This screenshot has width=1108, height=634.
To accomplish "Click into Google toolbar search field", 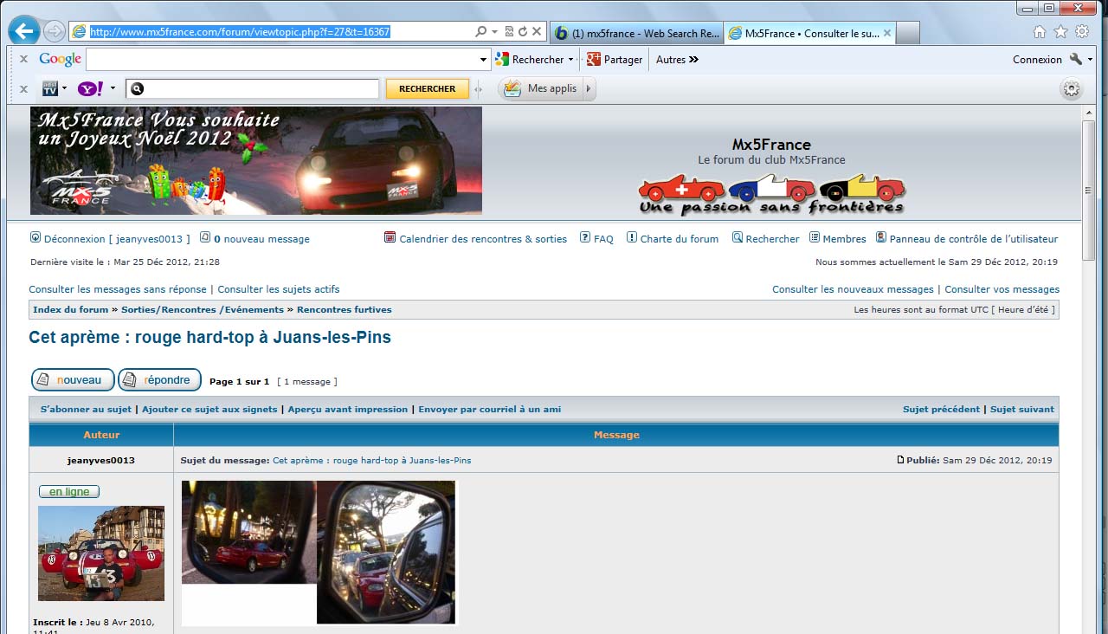I will point(281,60).
